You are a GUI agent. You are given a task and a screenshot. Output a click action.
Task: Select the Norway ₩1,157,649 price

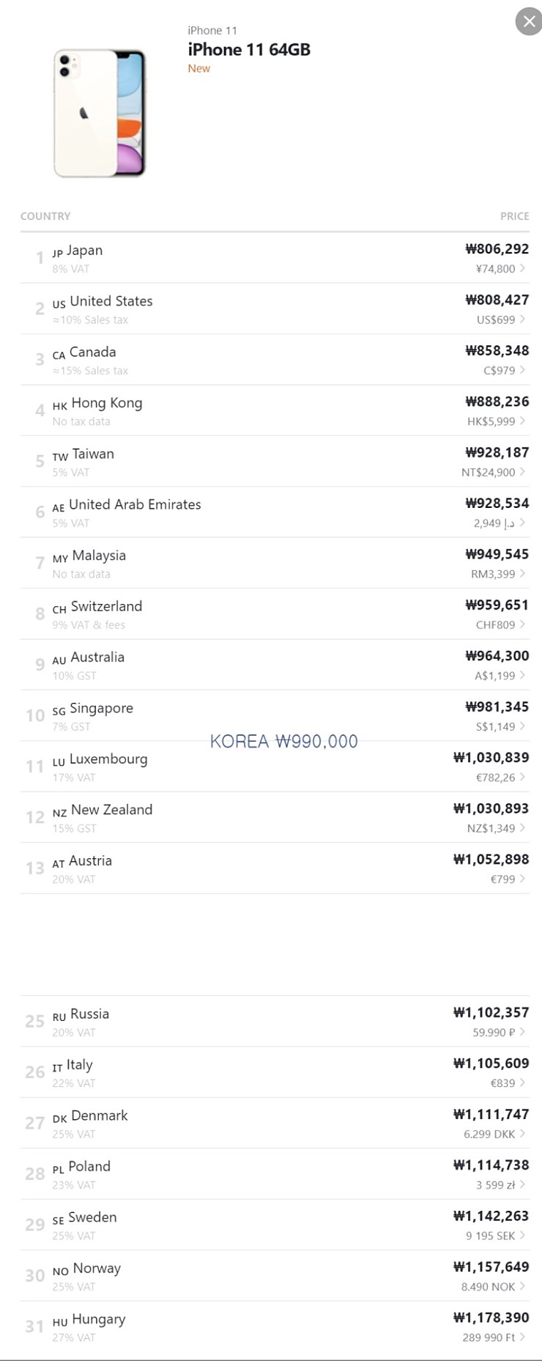(491, 1266)
